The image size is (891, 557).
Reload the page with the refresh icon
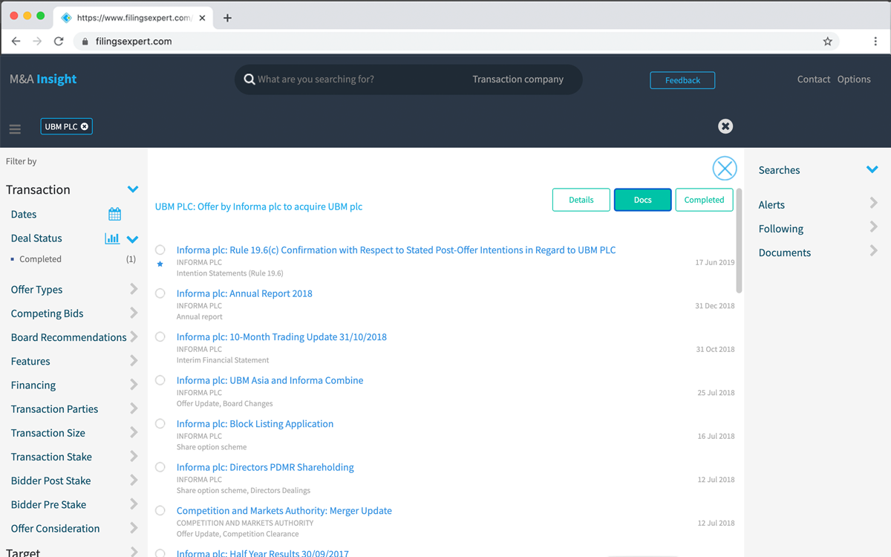[x=59, y=42]
